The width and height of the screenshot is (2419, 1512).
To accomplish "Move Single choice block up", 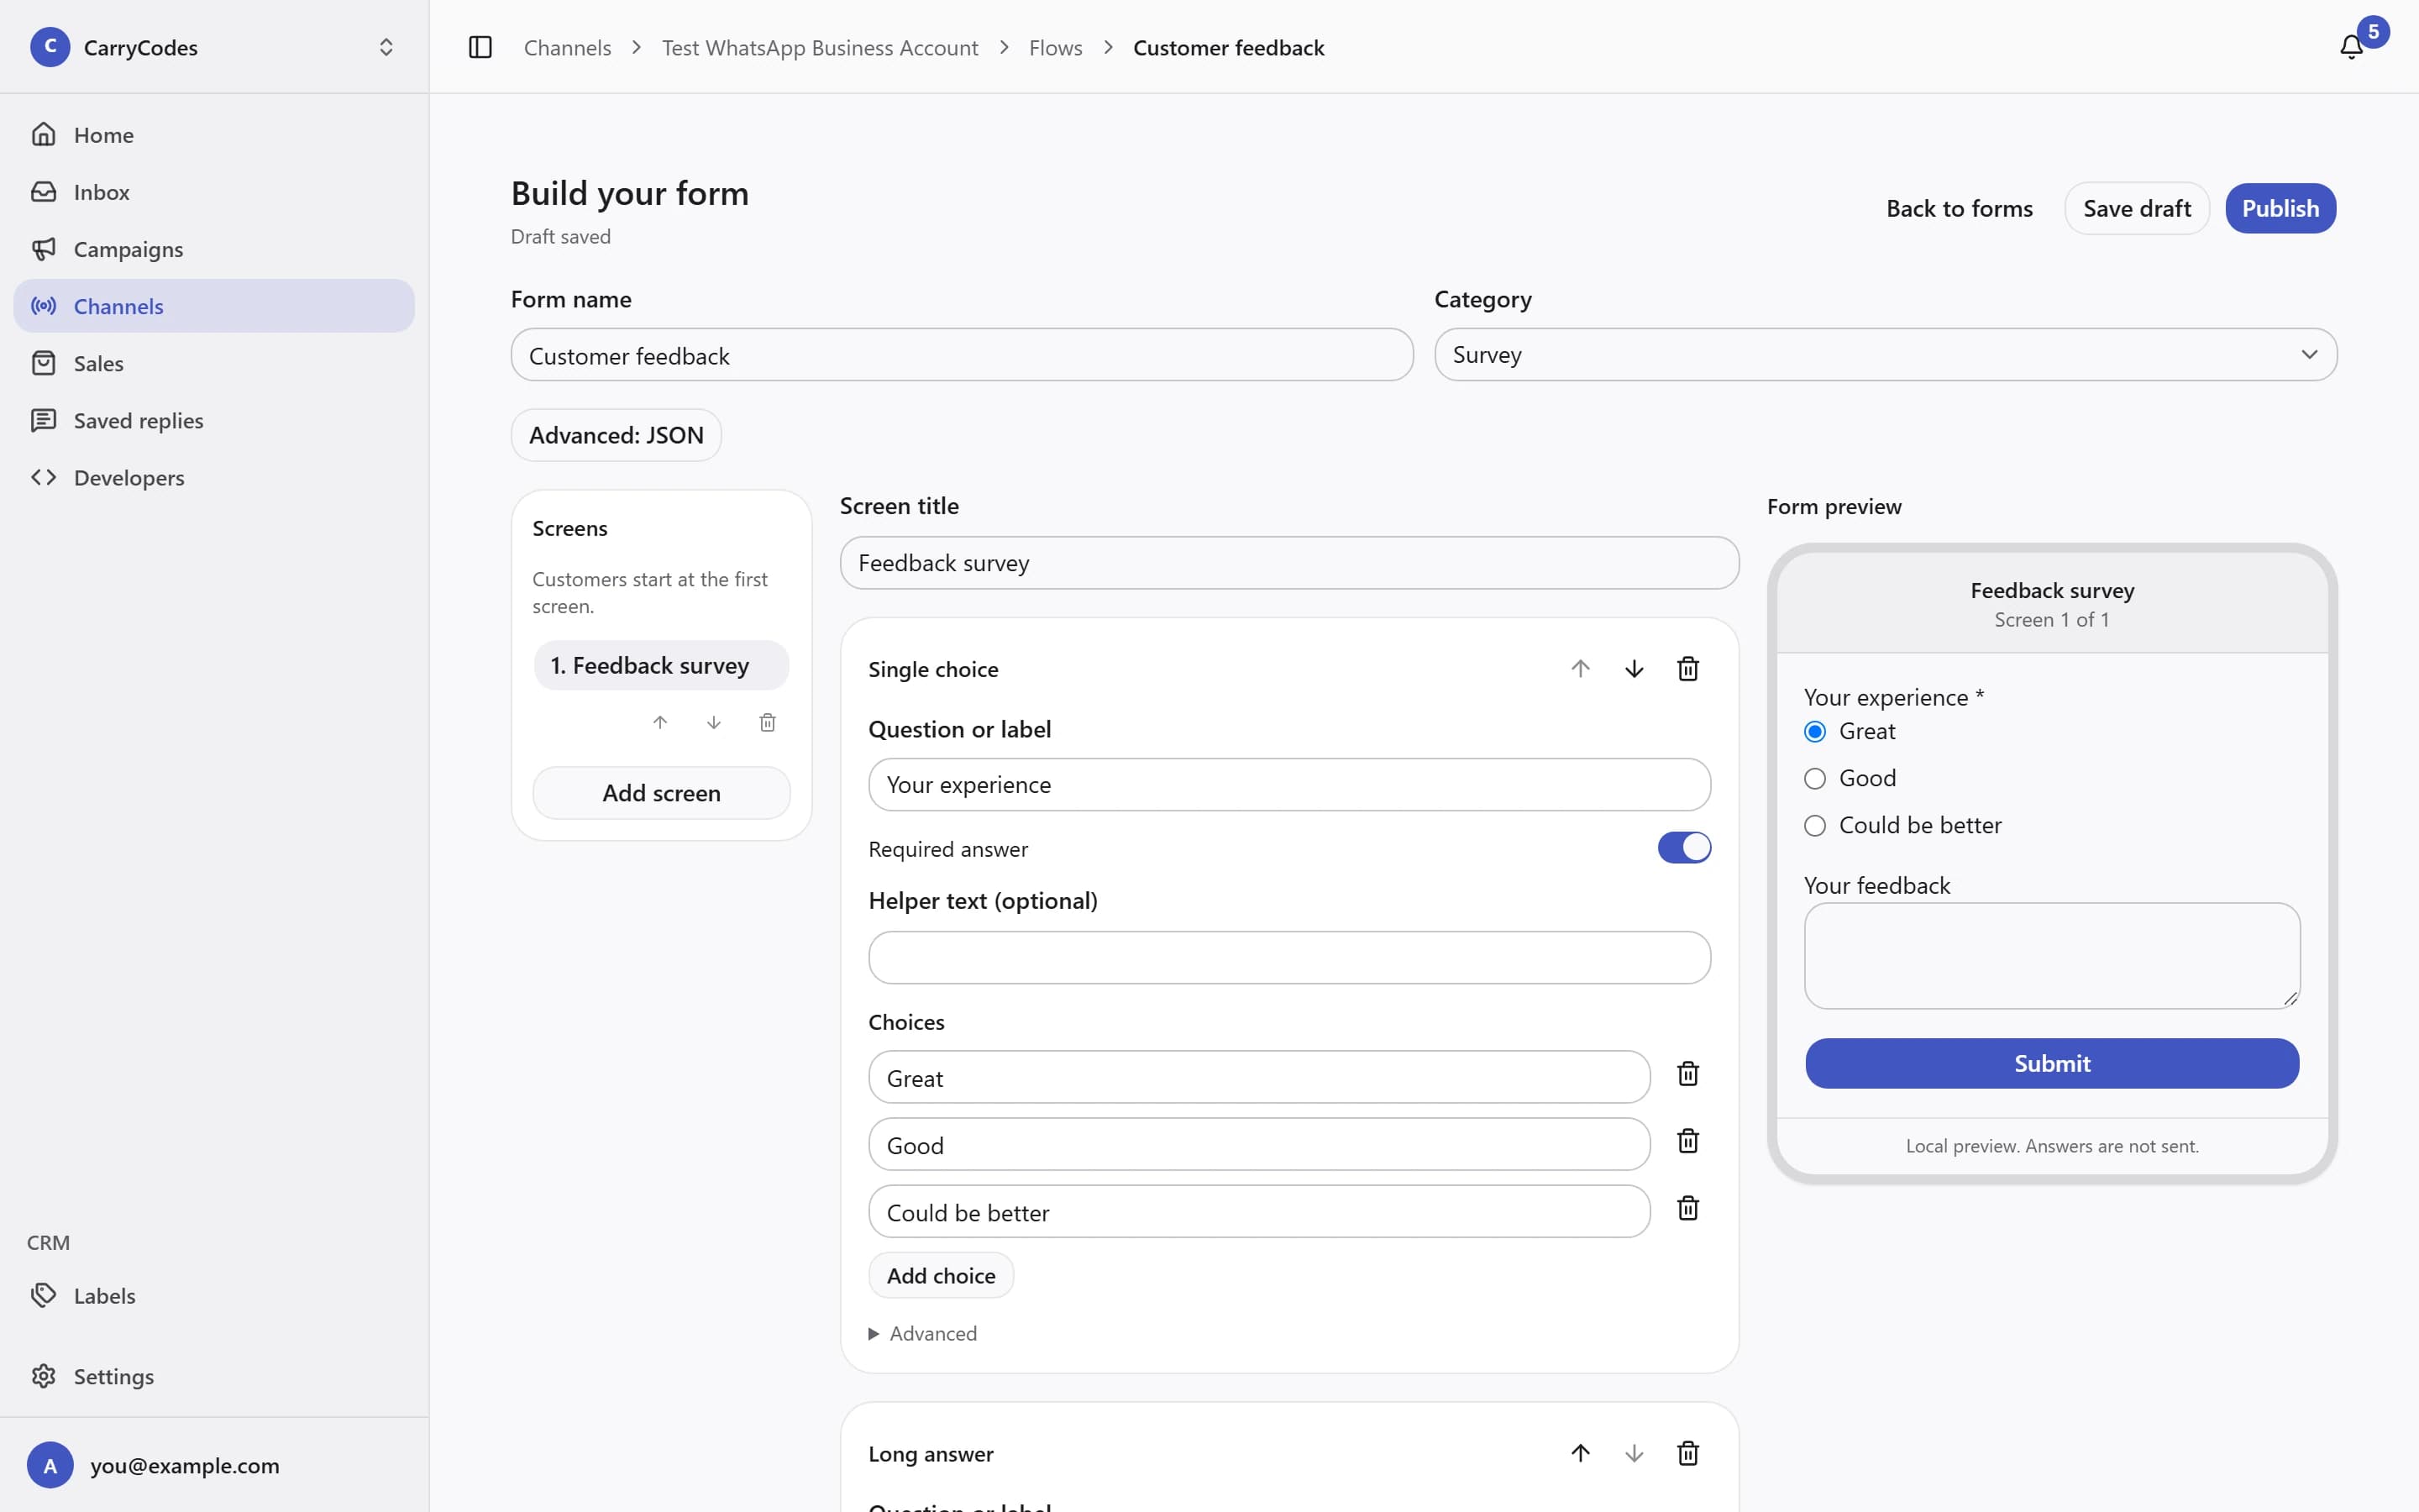I will [1579, 669].
